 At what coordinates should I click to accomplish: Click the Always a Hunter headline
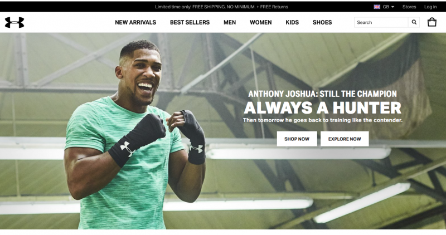click(x=323, y=107)
